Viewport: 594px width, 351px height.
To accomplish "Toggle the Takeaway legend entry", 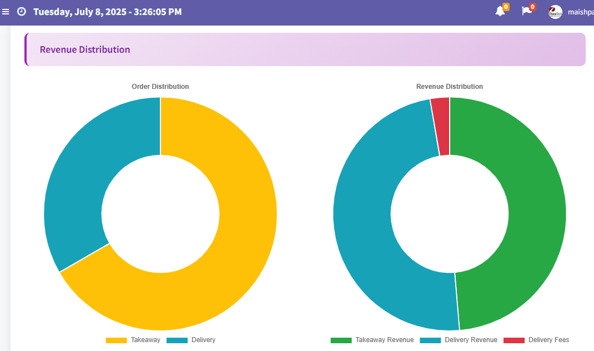I will pos(145,340).
